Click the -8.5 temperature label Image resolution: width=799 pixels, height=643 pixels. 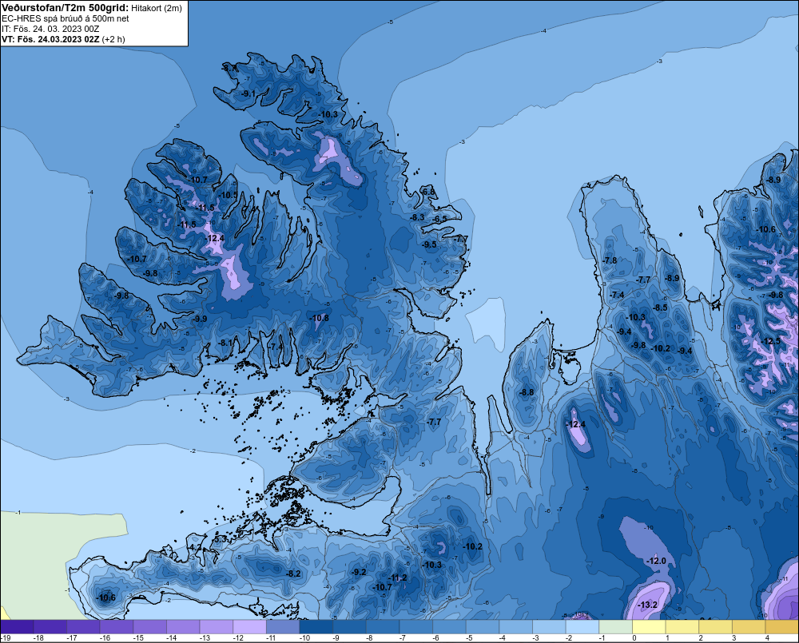(x=660, y=308)
